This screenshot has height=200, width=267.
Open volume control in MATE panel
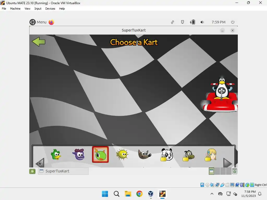(202, 22)
